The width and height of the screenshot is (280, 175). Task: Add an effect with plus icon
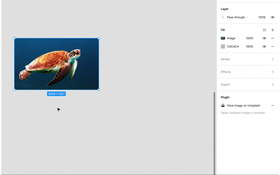pyautogui.click(x=273, y=72)
